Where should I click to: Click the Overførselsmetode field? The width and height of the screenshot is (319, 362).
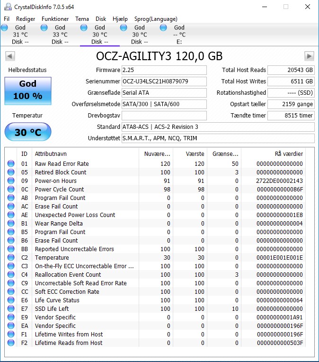pyautogui.click(x=164, y=104)
